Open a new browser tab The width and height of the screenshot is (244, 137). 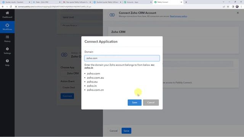[x=186, y=2]
